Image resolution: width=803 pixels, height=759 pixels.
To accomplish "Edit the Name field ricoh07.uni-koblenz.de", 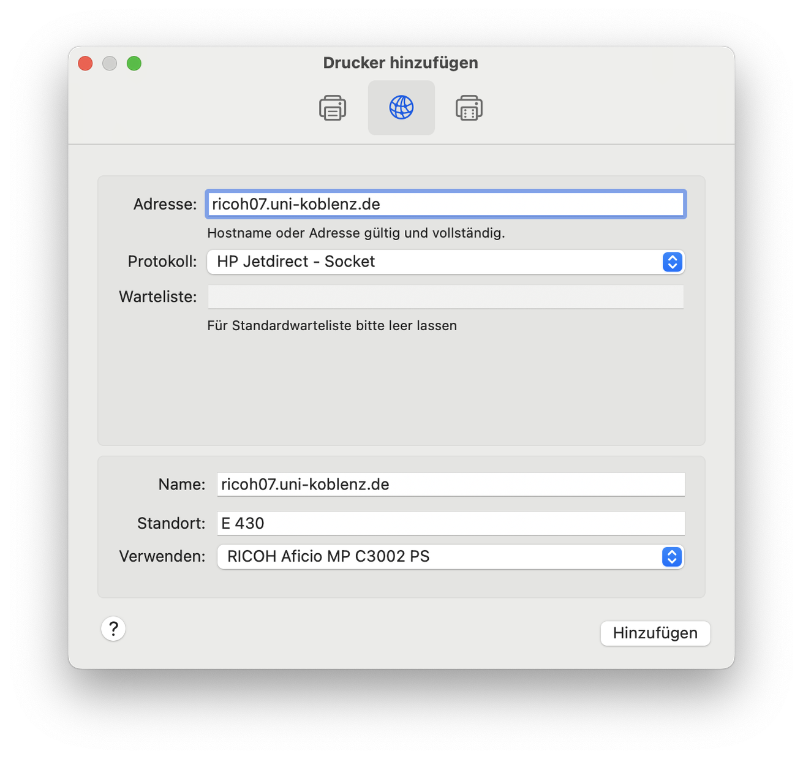I will 451,484.
